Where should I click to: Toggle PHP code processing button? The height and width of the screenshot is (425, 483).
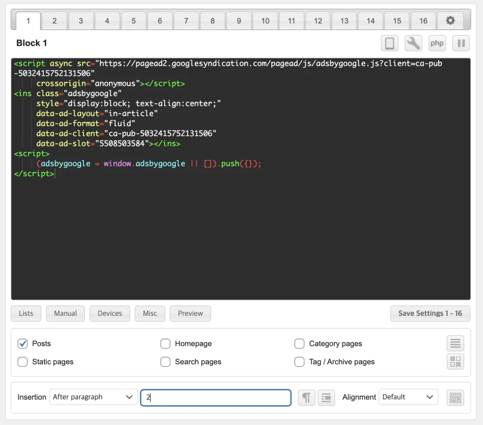pos(437,43)
